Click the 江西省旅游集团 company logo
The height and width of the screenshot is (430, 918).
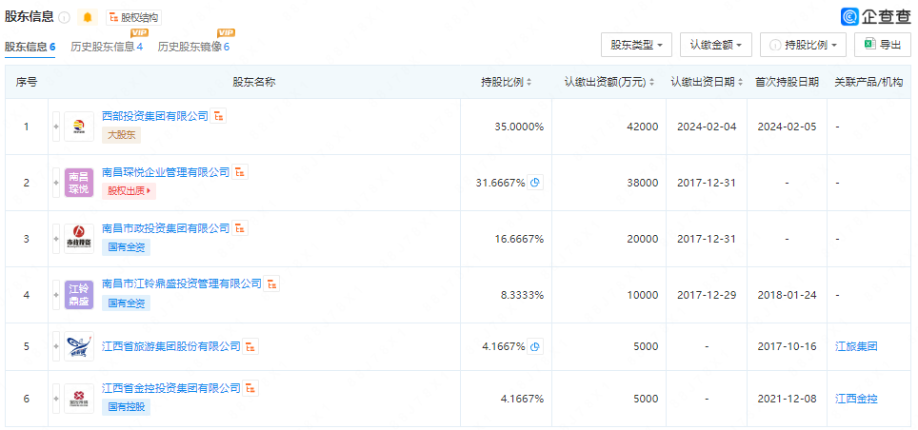point(79,346)
